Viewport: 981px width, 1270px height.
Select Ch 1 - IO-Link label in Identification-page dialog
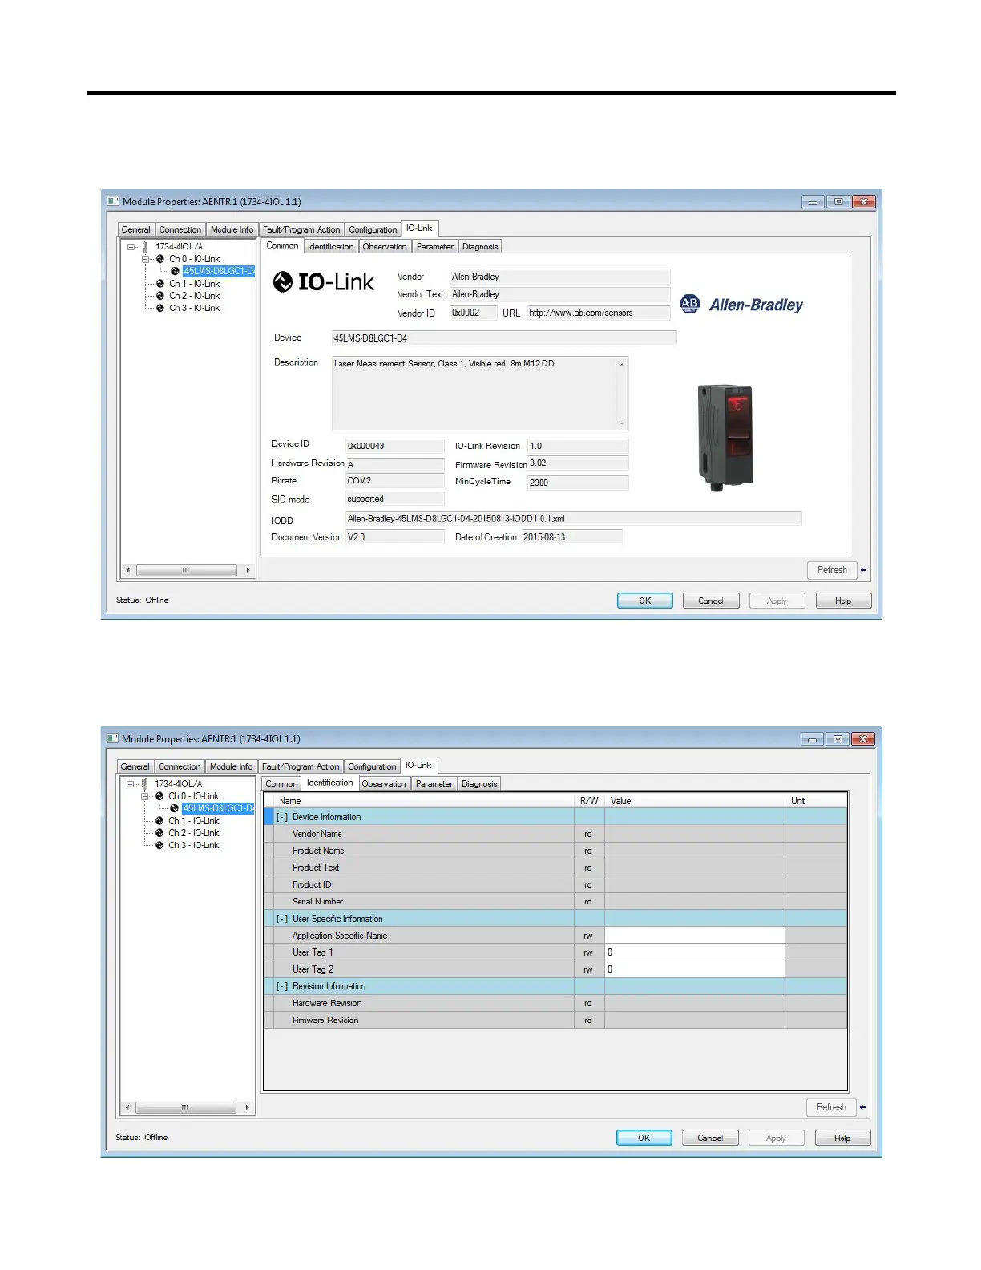click(x=194, y=821)
